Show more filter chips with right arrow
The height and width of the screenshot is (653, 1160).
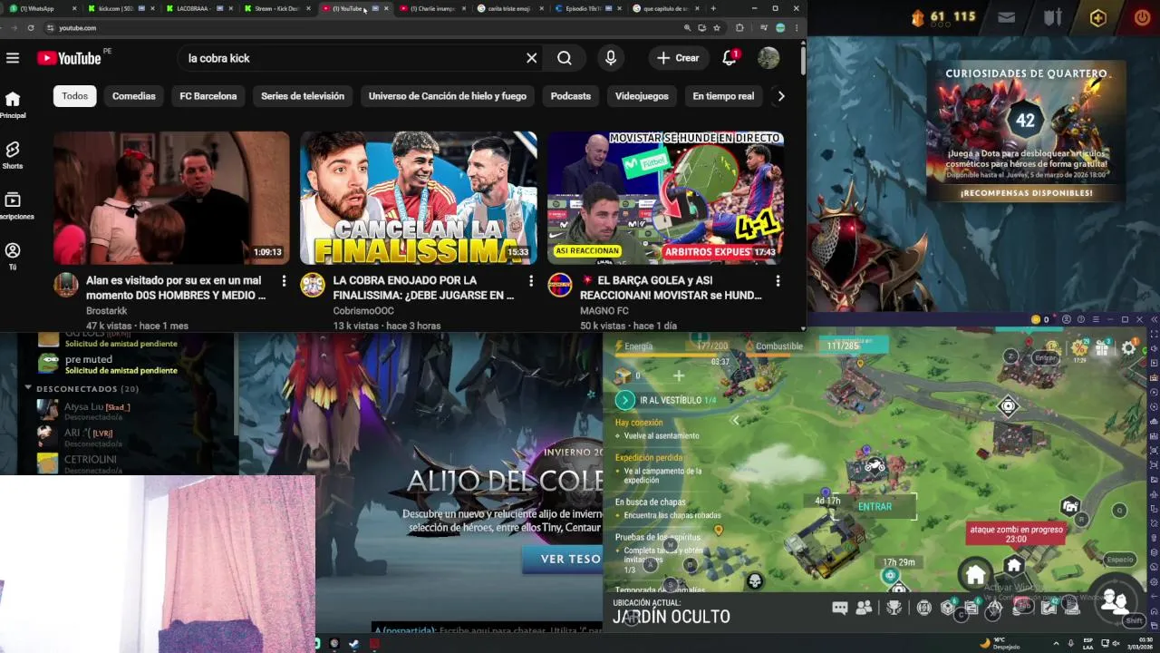(x=781, y=96)
